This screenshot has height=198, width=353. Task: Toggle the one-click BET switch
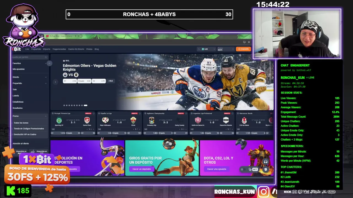(x=243, y=169)
